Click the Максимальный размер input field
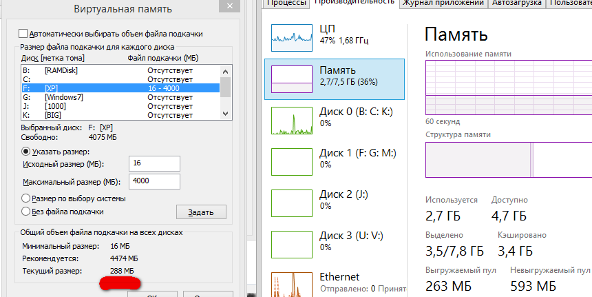592x297 pixels. pyautogui.click(x=154, y=181)
